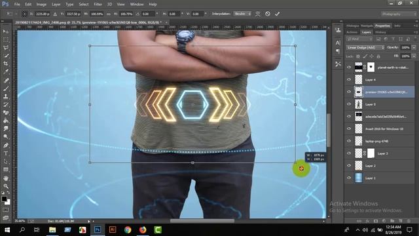The height and width of the screenshot is (236, 419).
Task: Select the Eraser tool
Action: click(x=6, y=113)
